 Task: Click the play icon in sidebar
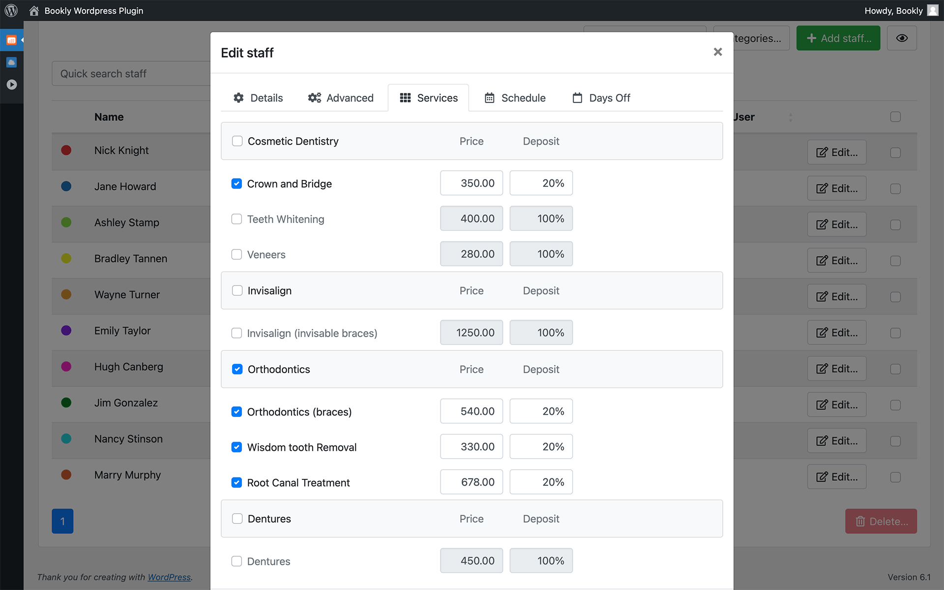point(11,85)
